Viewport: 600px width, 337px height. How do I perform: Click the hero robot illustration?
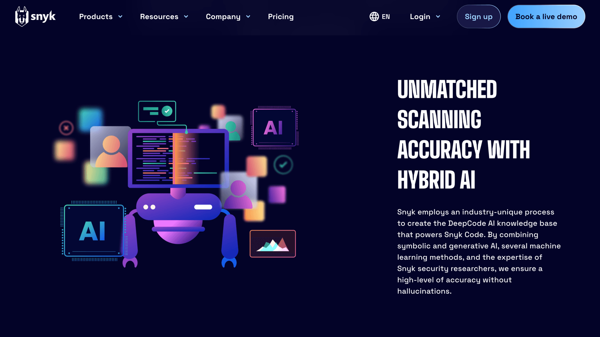pos(177,184)
